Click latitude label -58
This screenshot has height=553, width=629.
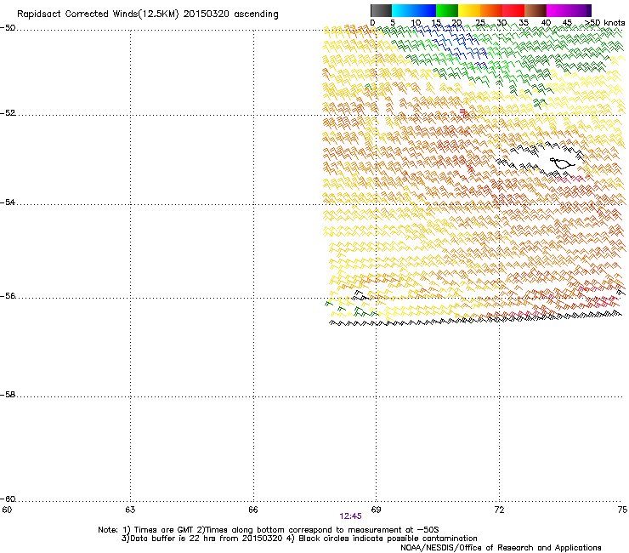(x=8, y=395)
